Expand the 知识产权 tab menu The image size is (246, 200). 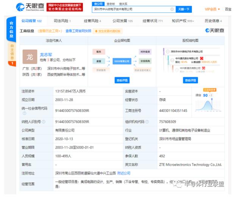click(x=182, y=21)
